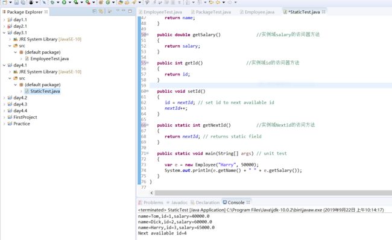Toggle code fold at line 60 setId
This screenshot has height=240, width=392.
pos(148,91)
